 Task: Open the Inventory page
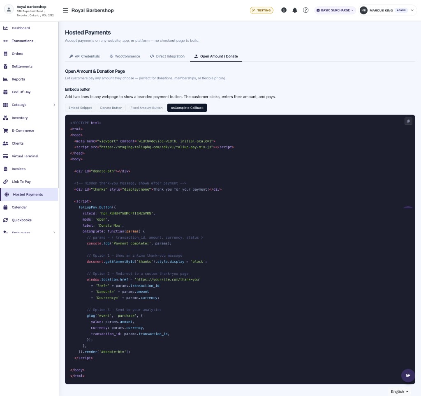pyautogui.click(x=20, y=118)
